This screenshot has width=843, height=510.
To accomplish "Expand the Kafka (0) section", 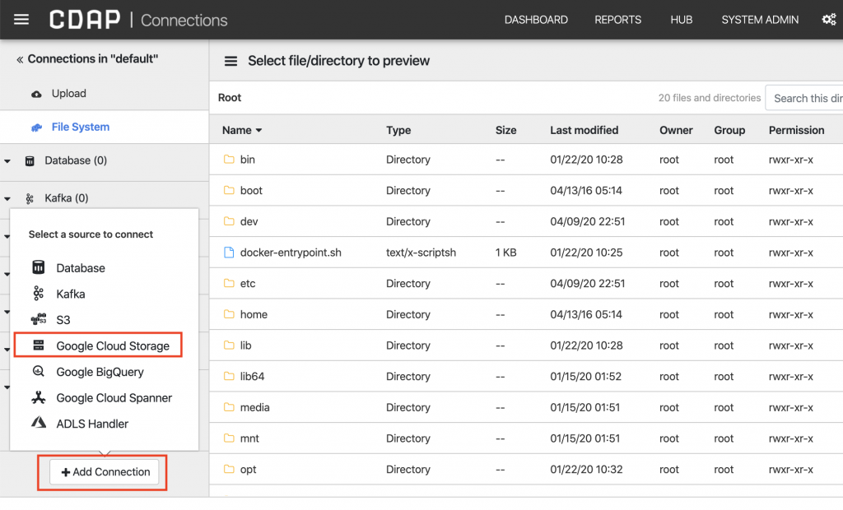I will click(x=8, y=199).
